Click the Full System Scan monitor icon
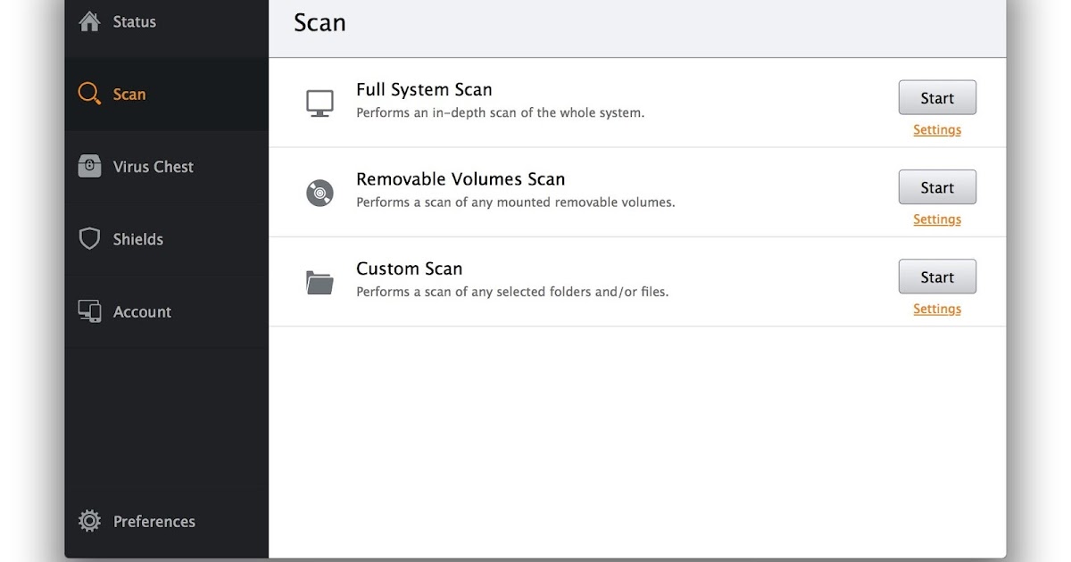 (320, 103)
